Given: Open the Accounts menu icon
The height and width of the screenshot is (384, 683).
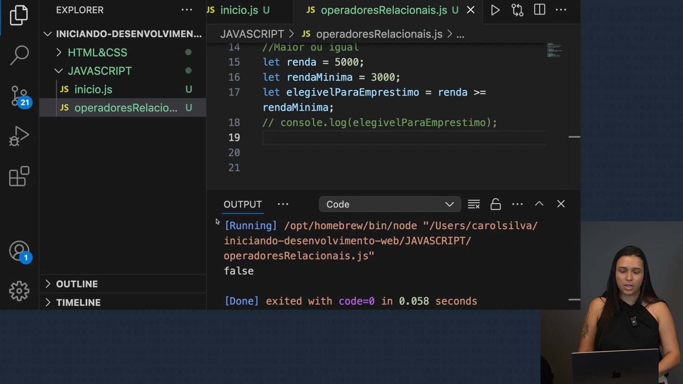Looking at the screenshot, I should [19, 251].
